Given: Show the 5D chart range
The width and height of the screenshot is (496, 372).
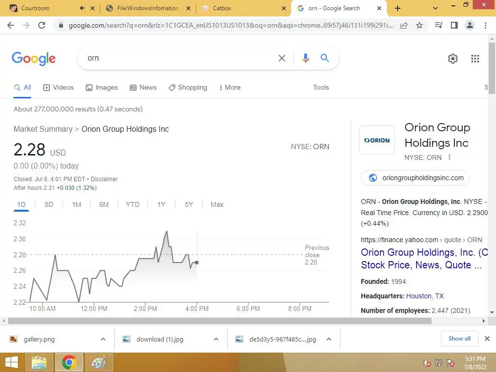Looking at the screenshot, I should click(49, 205).
